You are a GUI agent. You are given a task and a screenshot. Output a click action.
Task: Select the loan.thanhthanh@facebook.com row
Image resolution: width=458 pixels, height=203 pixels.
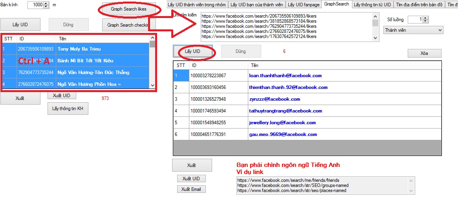coord(285,76)
